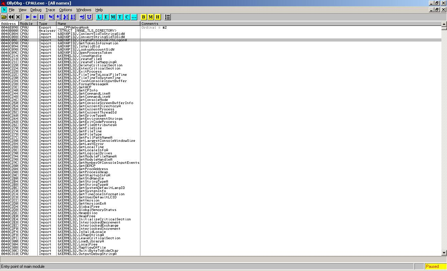Image resolution: width=447 pixels, height=271 pixels.
Task: Sort by the Type column header
Action: 47,23
